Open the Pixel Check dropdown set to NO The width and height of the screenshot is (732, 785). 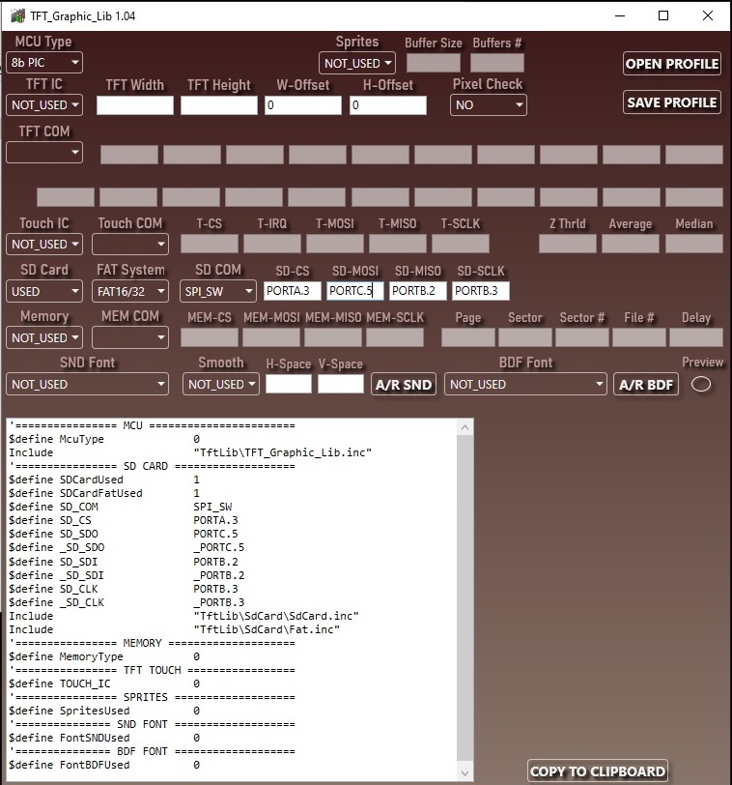488,105
